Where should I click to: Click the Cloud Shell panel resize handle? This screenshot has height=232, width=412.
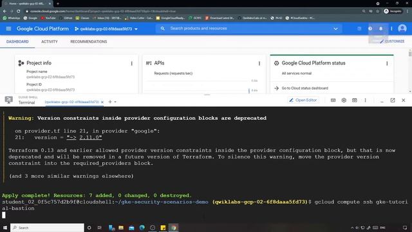(207, 95)
